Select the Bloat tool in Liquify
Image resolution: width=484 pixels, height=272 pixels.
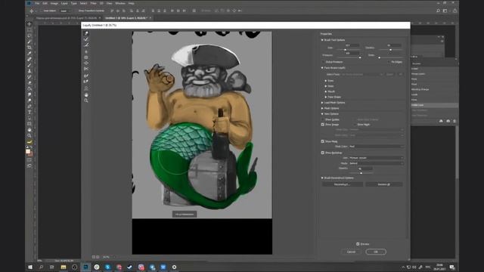pyautogui.click(x=86, y=63)
